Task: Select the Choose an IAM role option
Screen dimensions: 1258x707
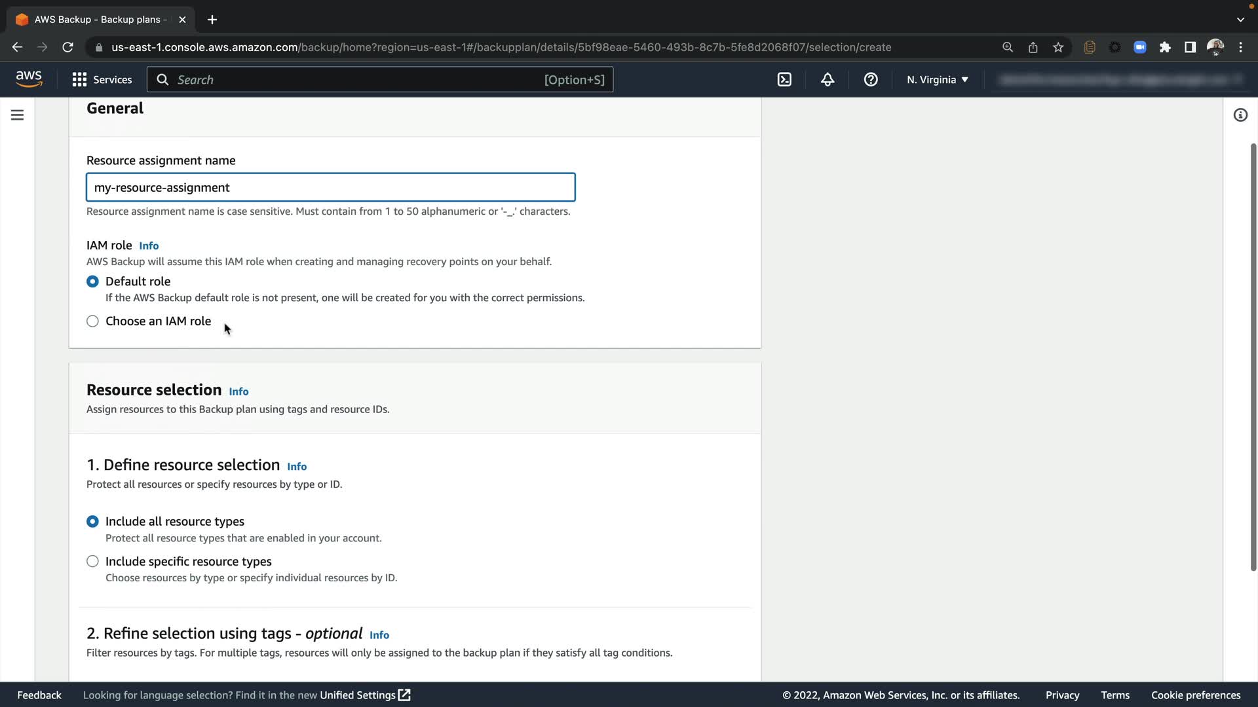Action: tap(92, 321)
